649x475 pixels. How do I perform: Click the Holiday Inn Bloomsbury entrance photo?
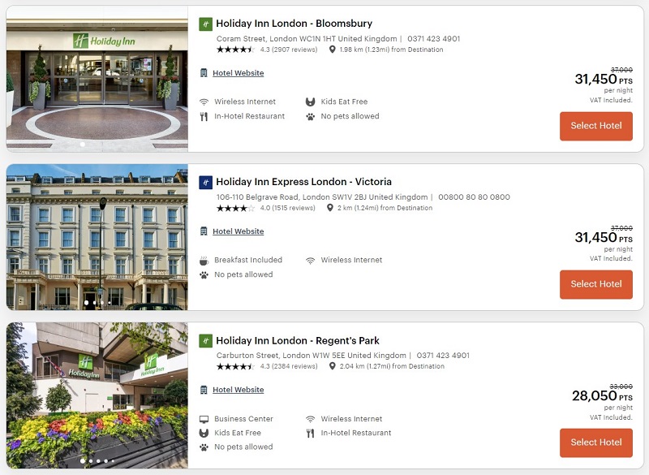pyautogui.click(x=97, y=79)
